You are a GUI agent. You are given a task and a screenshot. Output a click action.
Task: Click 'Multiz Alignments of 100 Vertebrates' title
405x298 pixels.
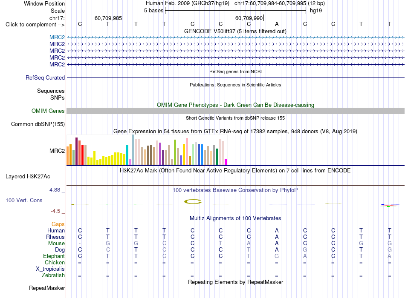point(235,218)
